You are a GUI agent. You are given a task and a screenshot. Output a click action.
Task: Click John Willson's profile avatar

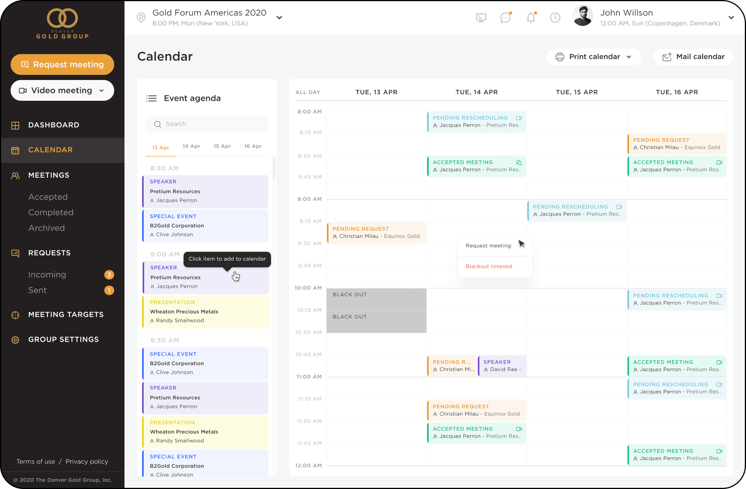[x=583, y=16]
